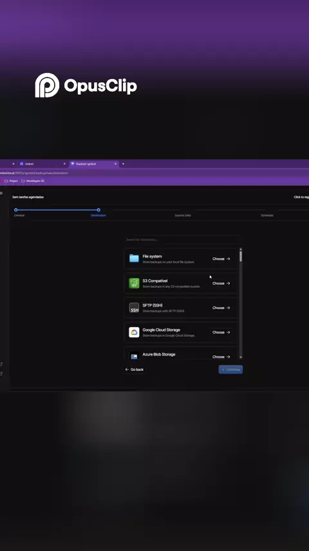Click the 'SFTP (SSH)' title text

[153, 305]
